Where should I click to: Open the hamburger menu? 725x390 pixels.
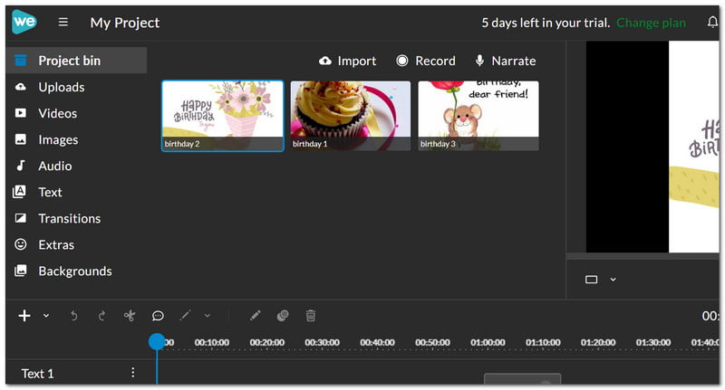coord(63,22)
